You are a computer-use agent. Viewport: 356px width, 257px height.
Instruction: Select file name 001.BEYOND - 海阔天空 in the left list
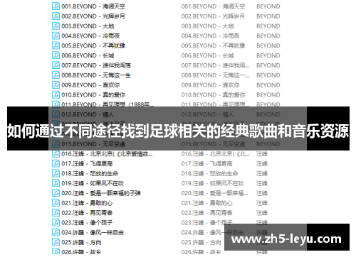point(93,6)
